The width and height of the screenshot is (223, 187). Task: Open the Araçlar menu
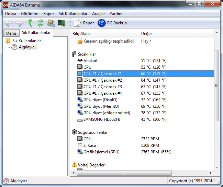coord(98,14)
